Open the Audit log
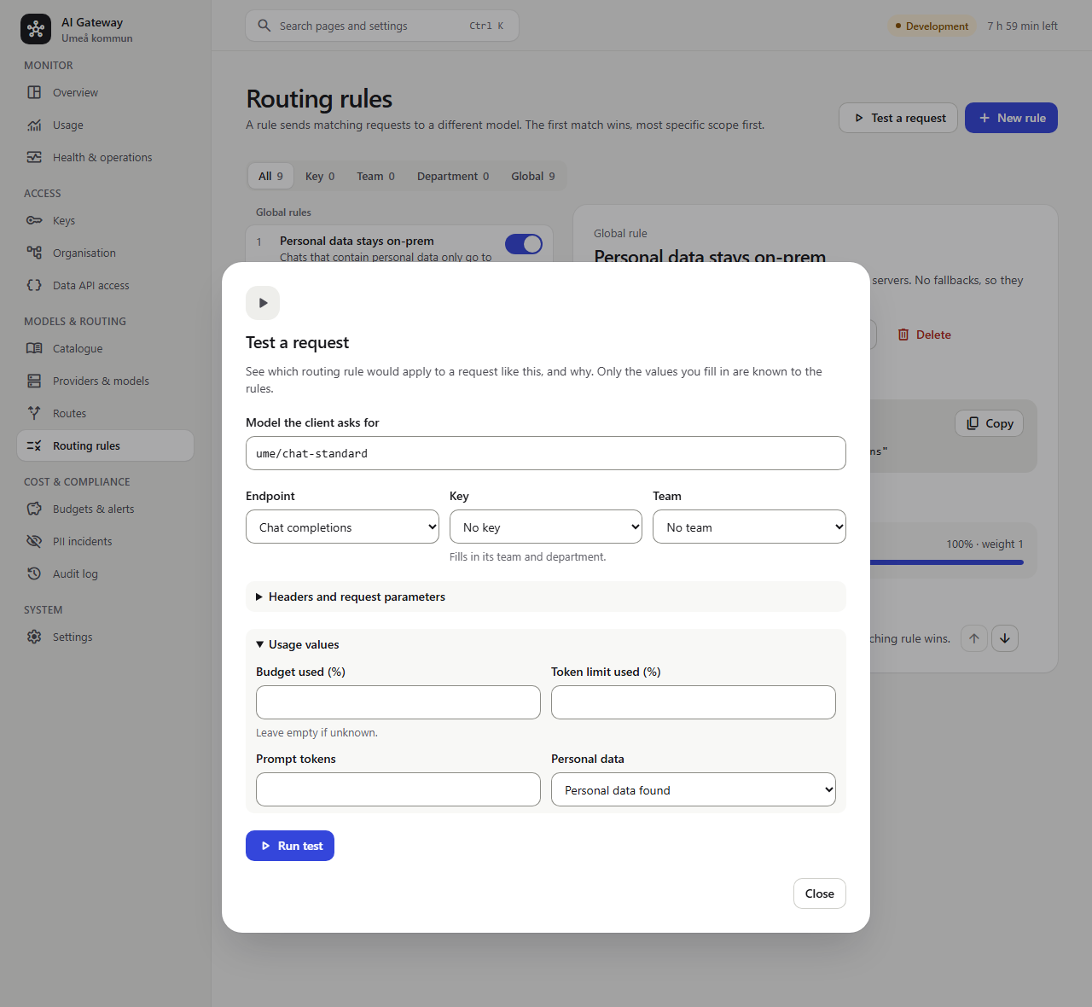Screen dimensions: 1092x1007 (106, 573)
